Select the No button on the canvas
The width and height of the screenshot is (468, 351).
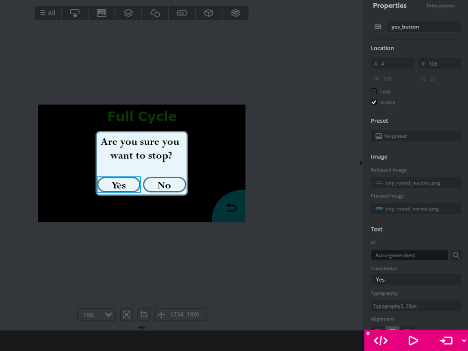164,185
